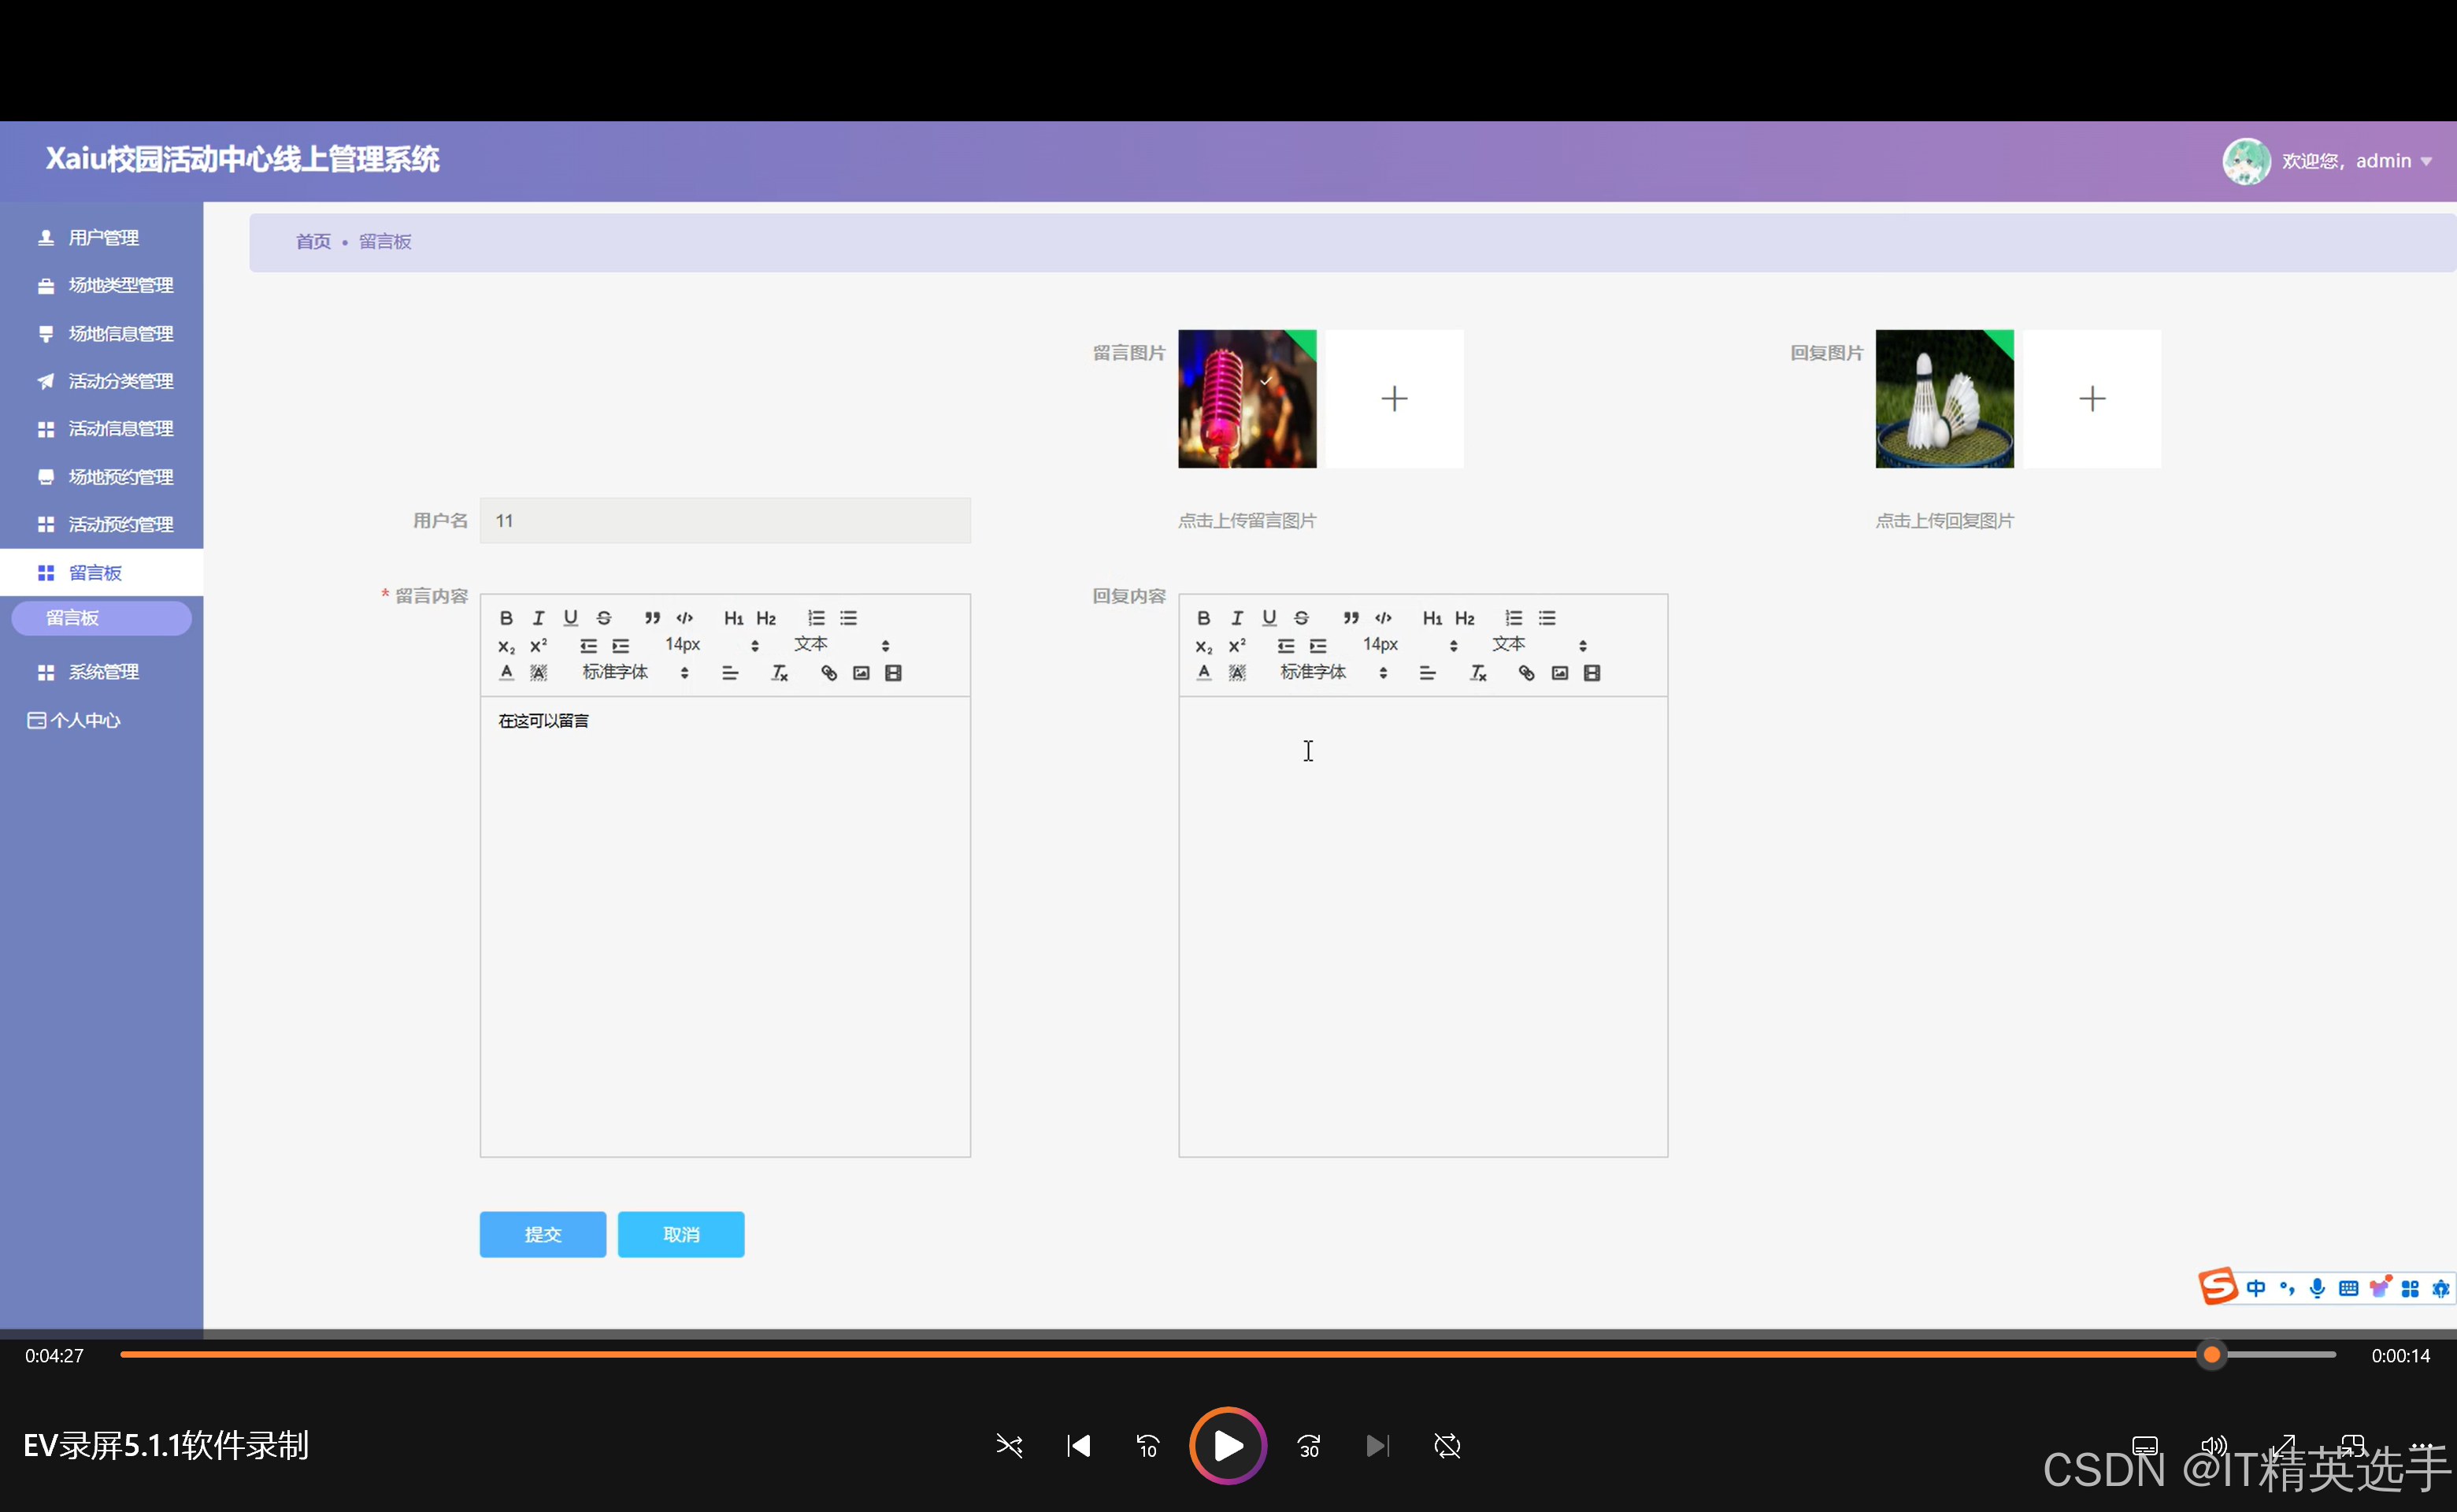The width and height of the screenshot is (2457, 1512).
Task: Open 文本 heading dropdown in 回复内容 editor
Action: (x=1539, y=645)
